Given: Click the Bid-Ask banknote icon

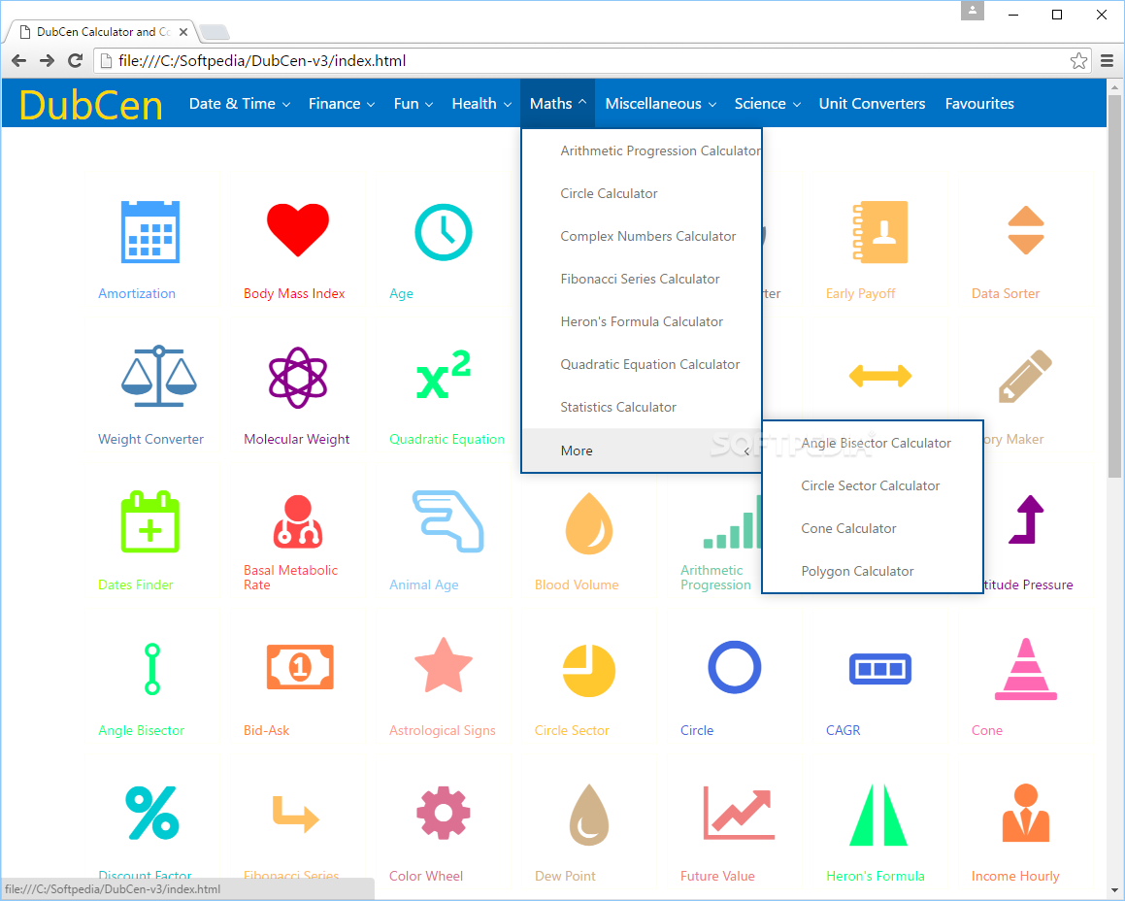Looking at the screenshot, I should click(300, 667).
